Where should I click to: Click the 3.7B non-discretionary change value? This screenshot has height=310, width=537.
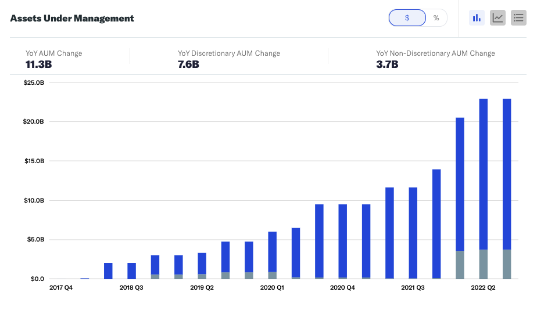coord(387,64)
